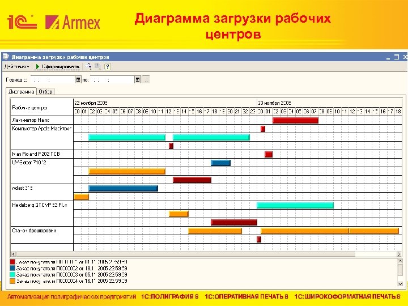Screen dimensions: 408x306
Task: Open calendar picker for the по date field
Action: coord(138,80)
